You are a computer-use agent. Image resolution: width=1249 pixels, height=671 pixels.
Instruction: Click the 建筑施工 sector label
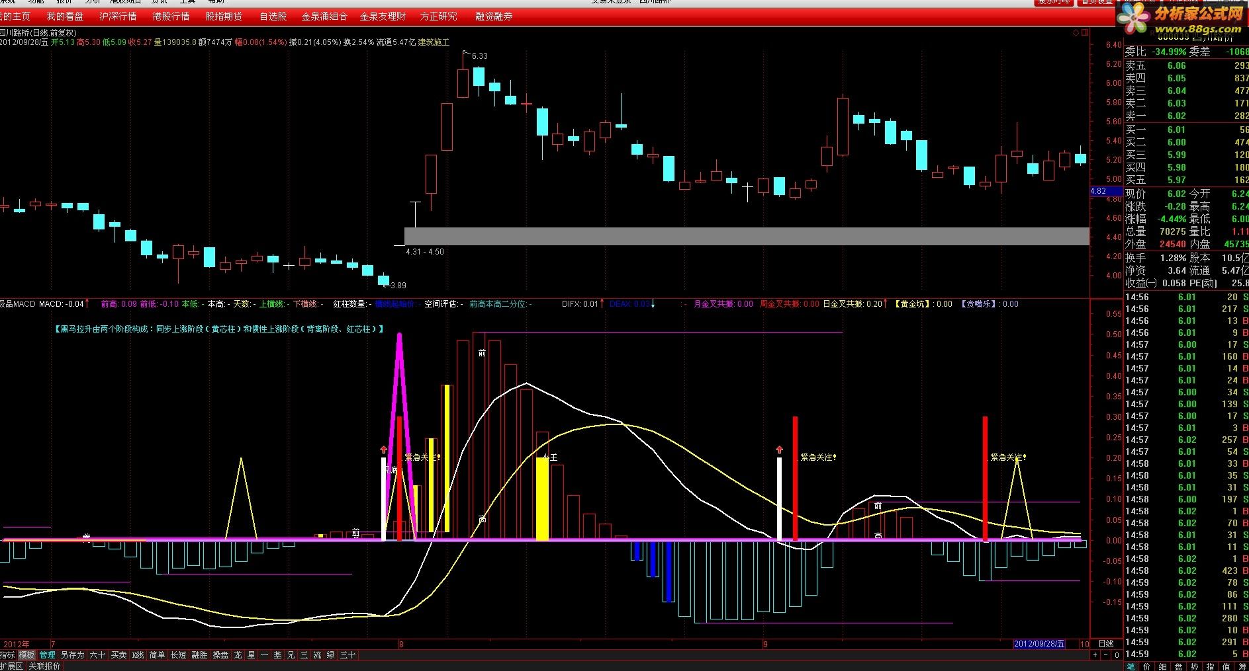pyautogui.click(x=434, y=42)
